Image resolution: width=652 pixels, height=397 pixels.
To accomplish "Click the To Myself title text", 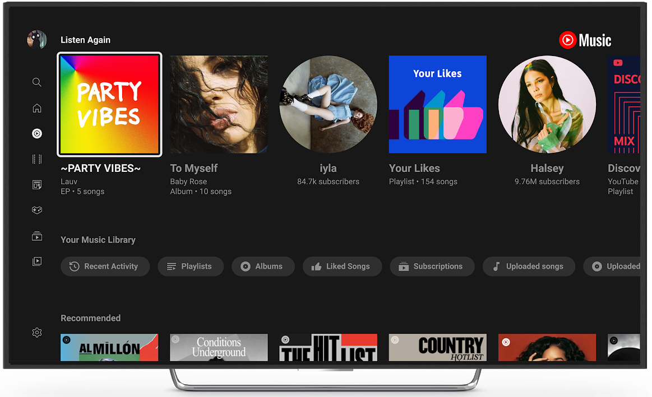I will point(194,168).
